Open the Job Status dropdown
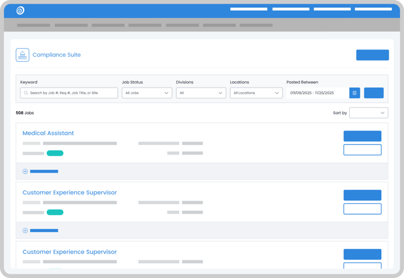The height and width of the screenshot is (278, 404). pos(147,93)
